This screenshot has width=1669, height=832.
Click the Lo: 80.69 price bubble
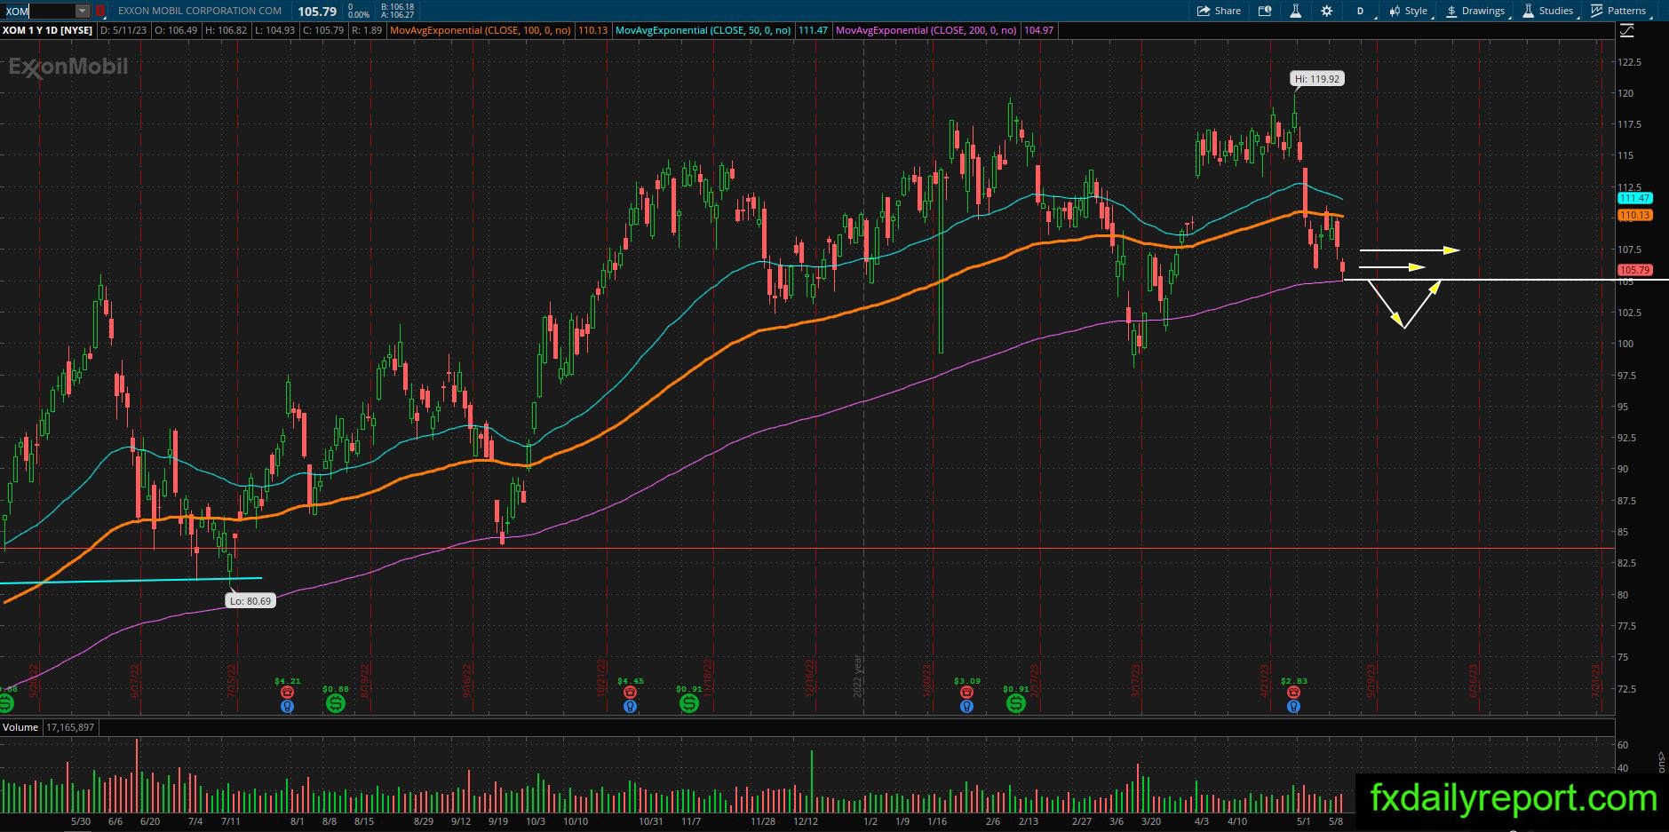point(250,601)
